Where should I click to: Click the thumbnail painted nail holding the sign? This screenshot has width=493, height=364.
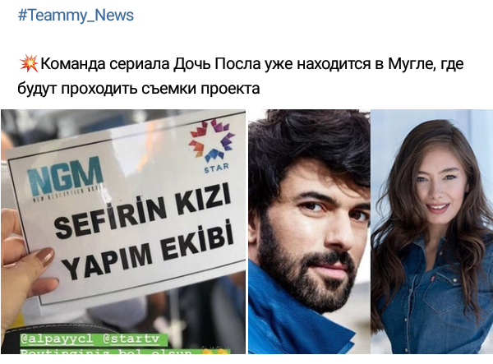44,257
